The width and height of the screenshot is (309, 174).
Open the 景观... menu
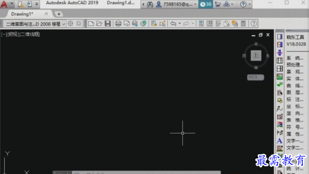point(295,72)
